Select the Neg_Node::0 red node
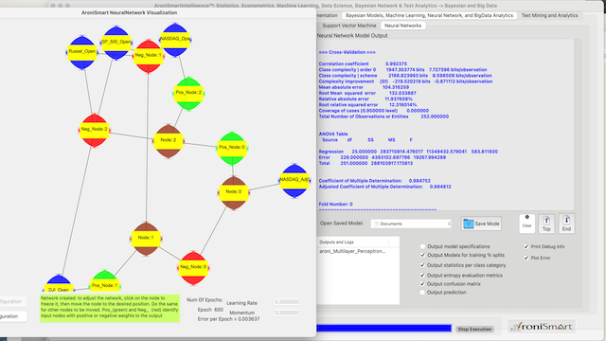The image size is (606, 341). click(193, 267)
